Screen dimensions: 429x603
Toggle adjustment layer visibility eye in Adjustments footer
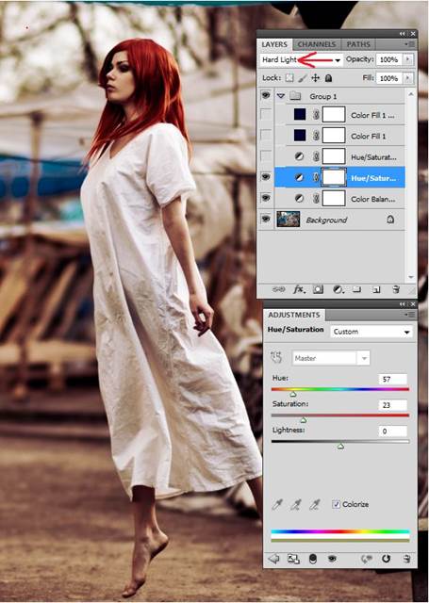point(332,559)
